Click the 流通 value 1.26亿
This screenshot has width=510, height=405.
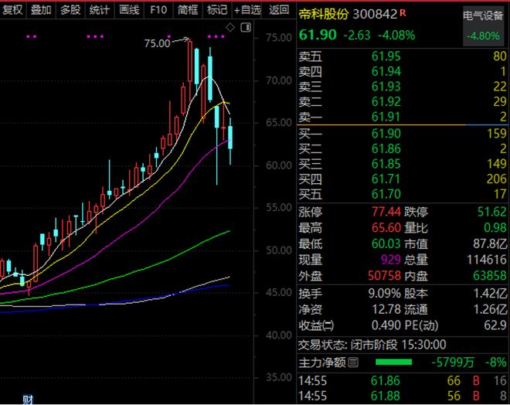[x=490, y=309]
